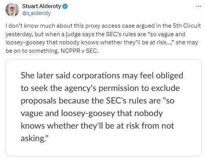The image size is (205, 161).
Task: Click the word "asking." in the image
Action: (34, 138)
